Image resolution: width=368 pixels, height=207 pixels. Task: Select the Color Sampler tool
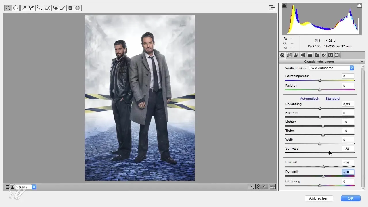click(x=31, y=8)
